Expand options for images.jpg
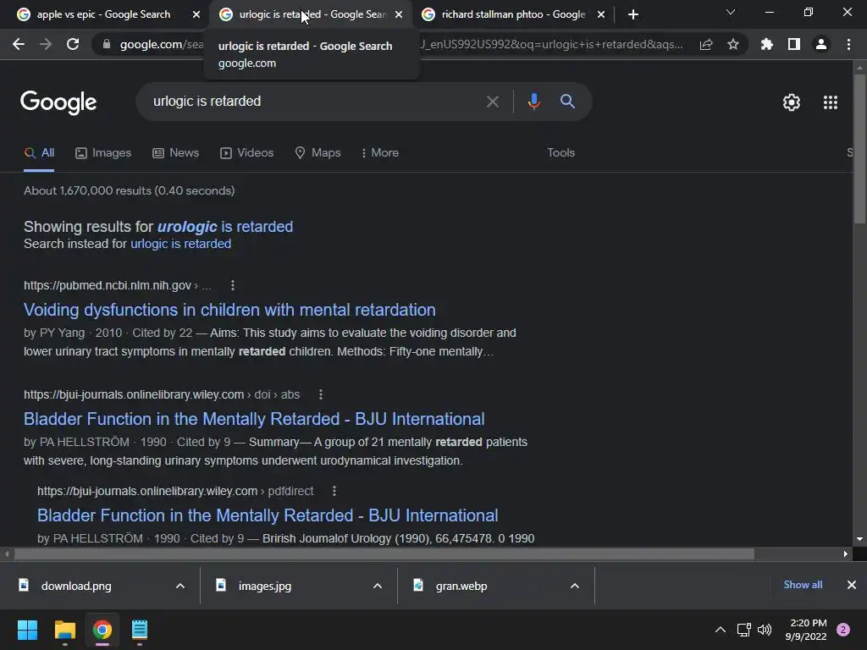This screenshot has height=650, width=867. (378, 586)
